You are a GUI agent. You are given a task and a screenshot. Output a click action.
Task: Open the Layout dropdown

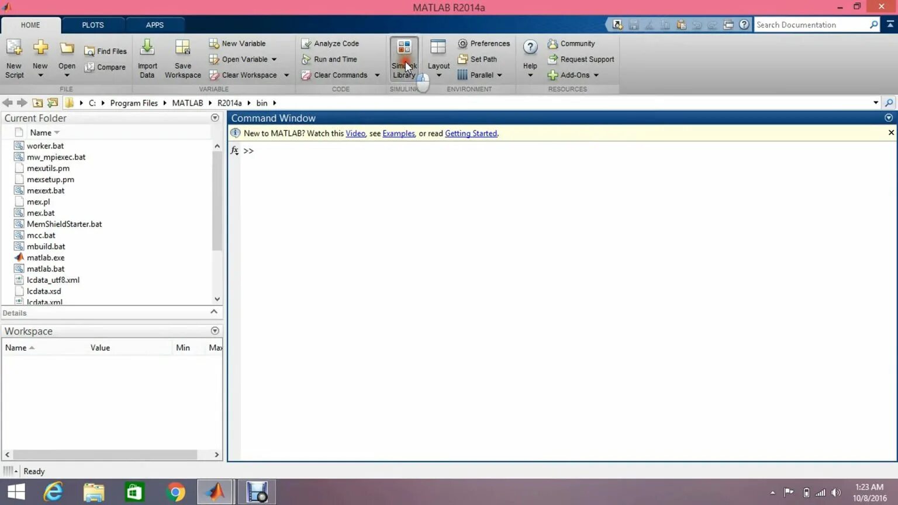[438, 58]
